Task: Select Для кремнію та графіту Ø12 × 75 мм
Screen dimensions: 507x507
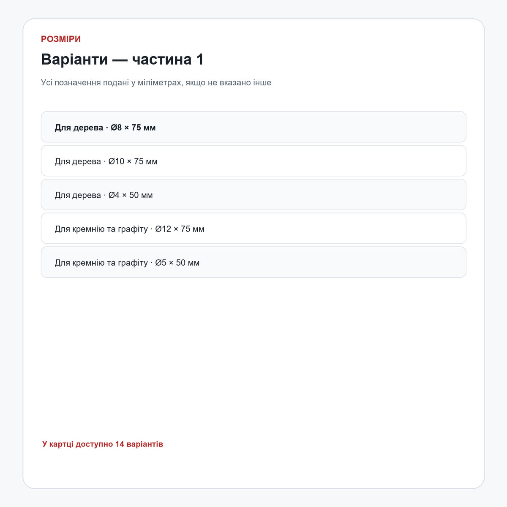Action: tap(253, 228)
